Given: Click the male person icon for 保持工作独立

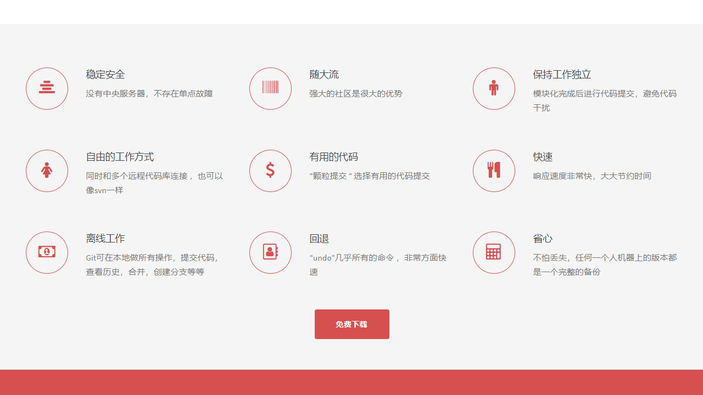Looking at the screenshot, I should (494, 88).
